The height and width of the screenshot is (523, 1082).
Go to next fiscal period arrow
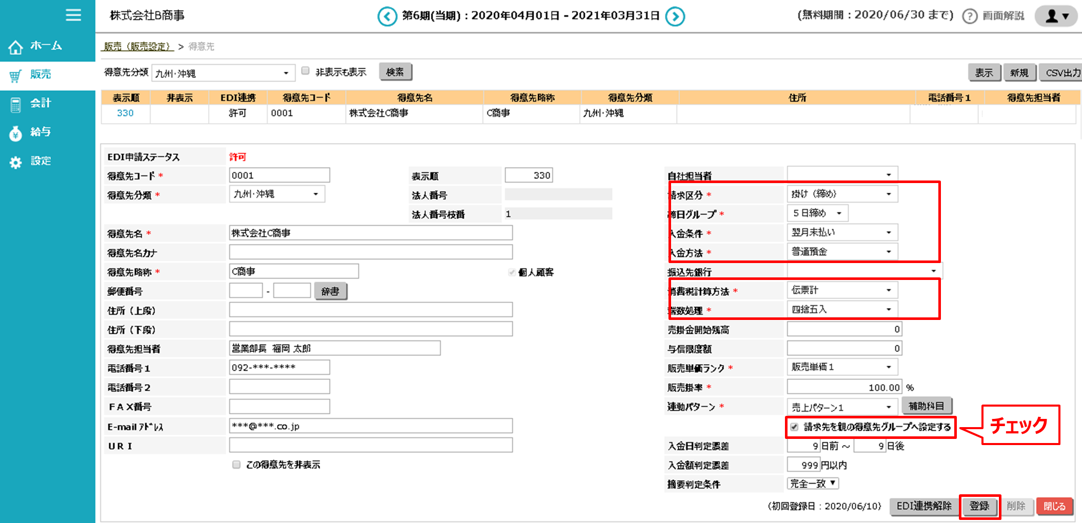(675, 16)
